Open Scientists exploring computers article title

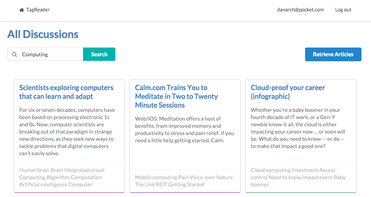[x=66, y=92]
